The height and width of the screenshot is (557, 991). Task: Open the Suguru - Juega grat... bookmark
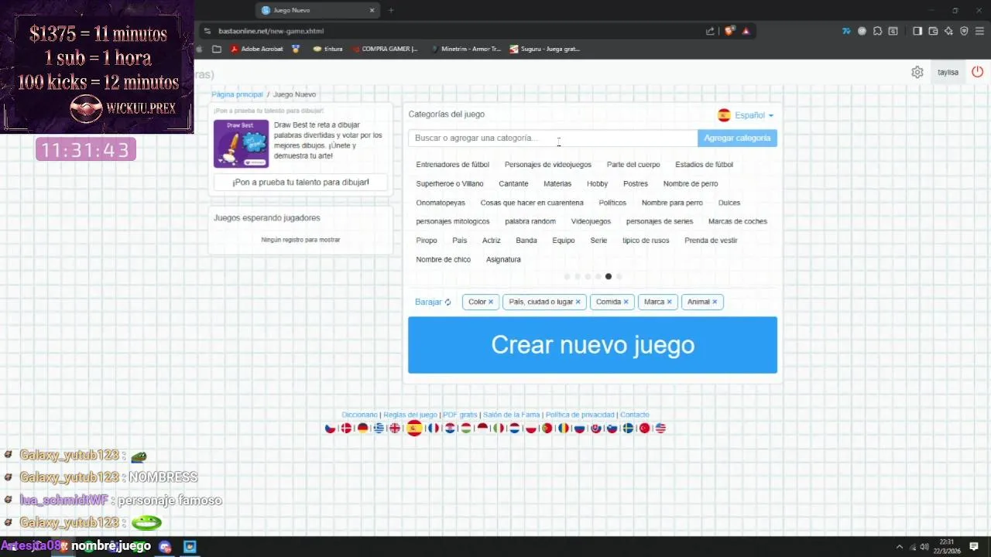[545, 49]
